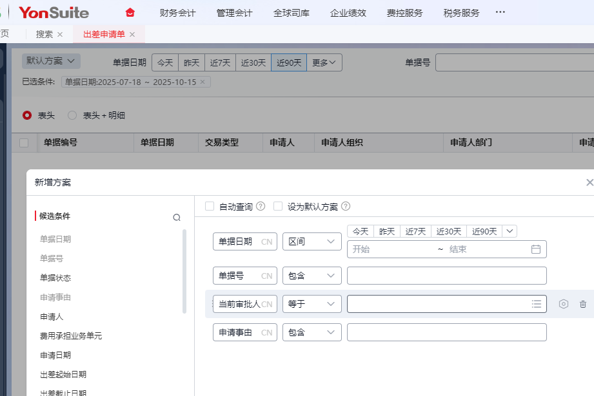
Task: Click the search icon beside 候选条件
Action: [x=177, y=218]
